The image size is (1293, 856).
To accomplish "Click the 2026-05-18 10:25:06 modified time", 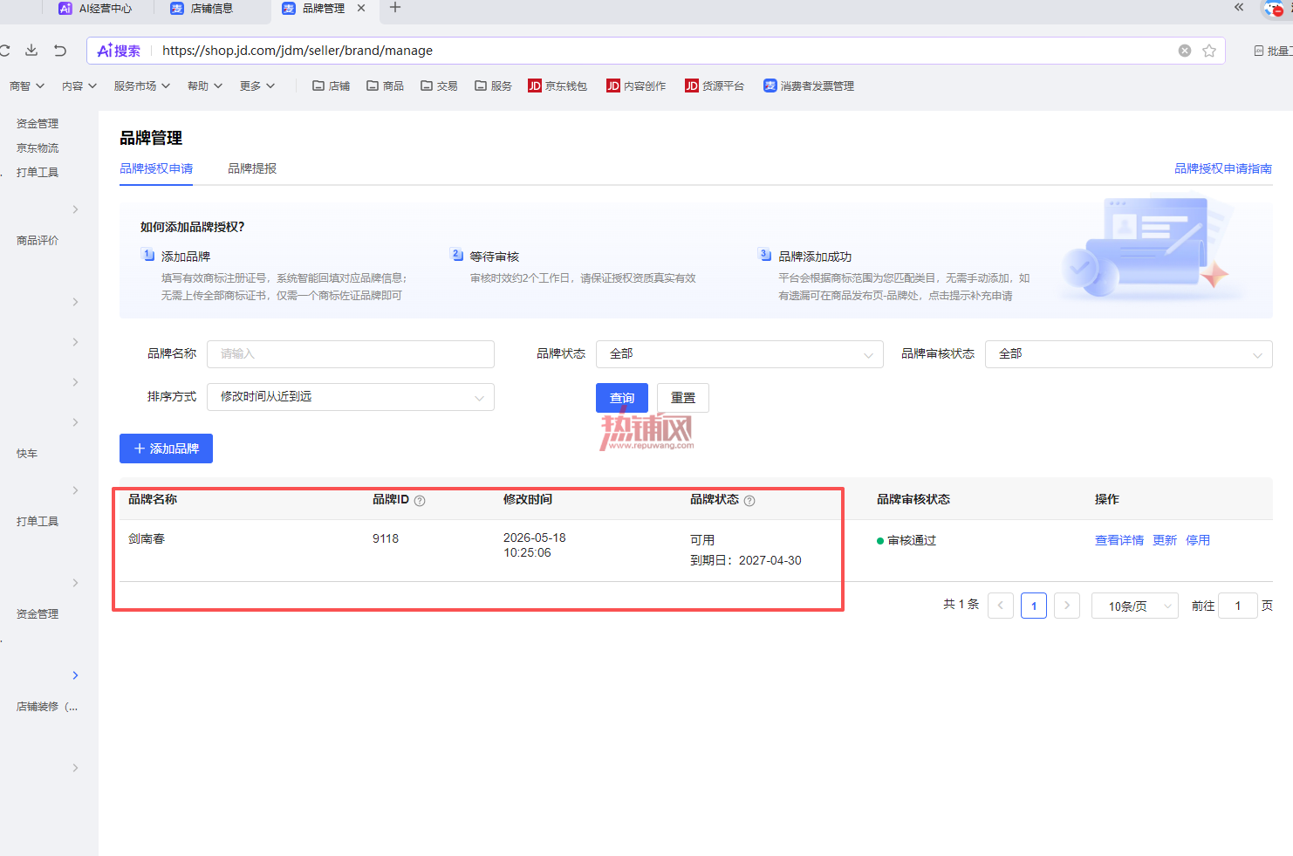I will tap(535, 545).
